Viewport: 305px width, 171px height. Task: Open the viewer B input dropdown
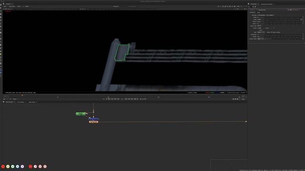(133, 6)
